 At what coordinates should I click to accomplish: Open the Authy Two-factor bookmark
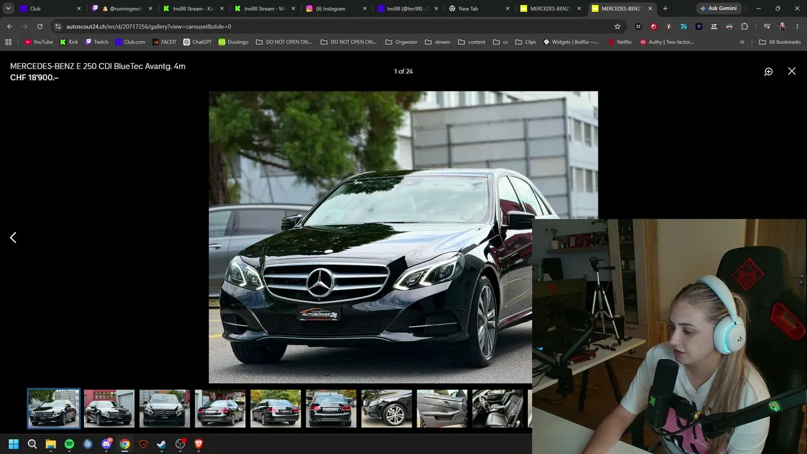666,42
